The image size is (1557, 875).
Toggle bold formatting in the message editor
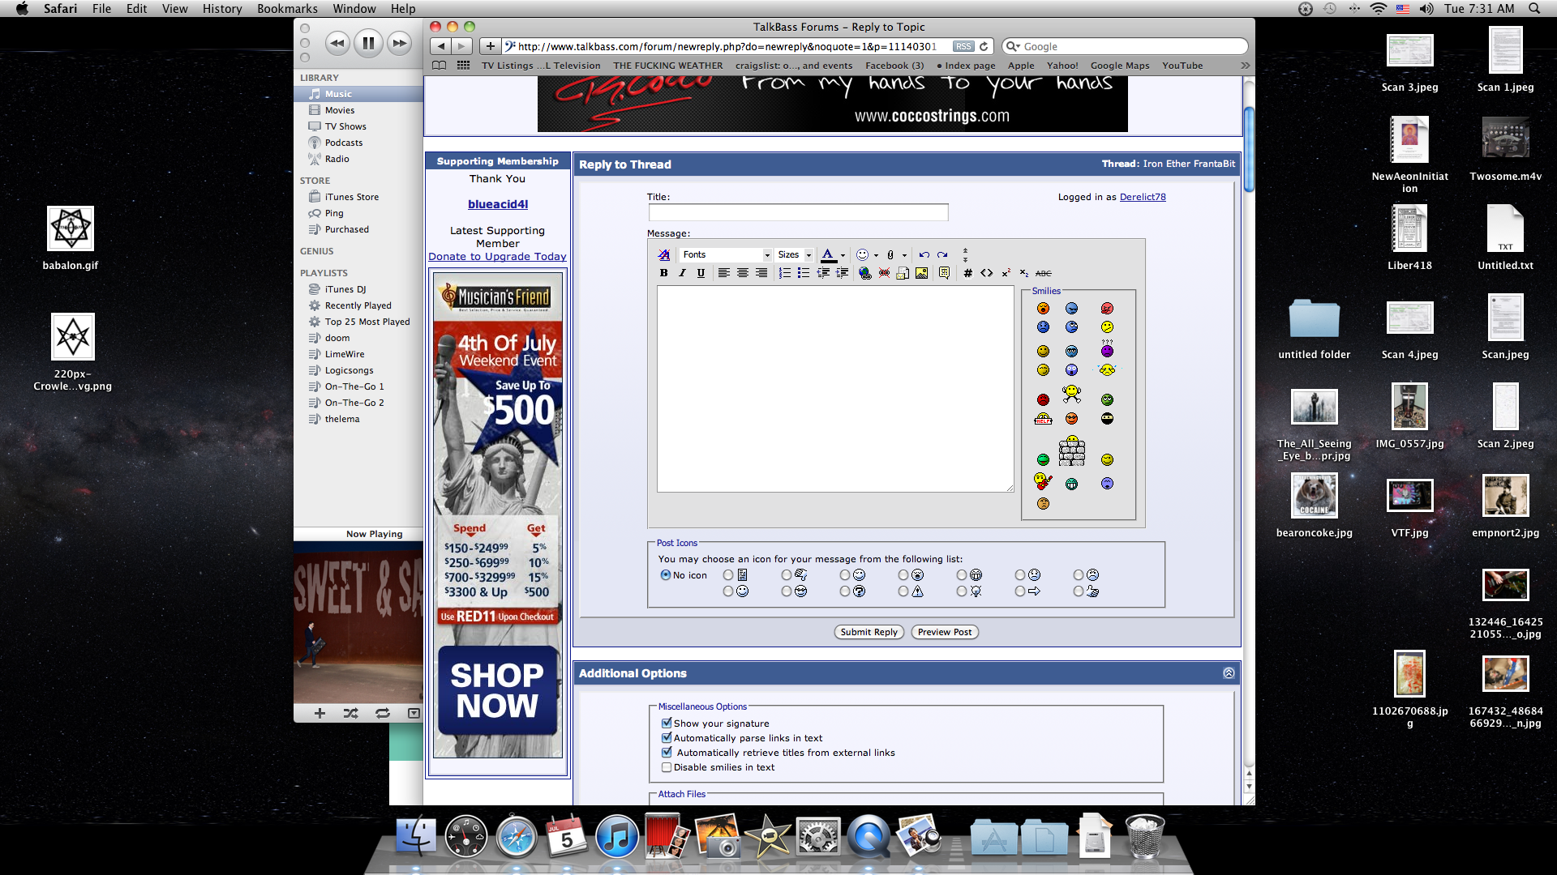click(x=663, y=273)
